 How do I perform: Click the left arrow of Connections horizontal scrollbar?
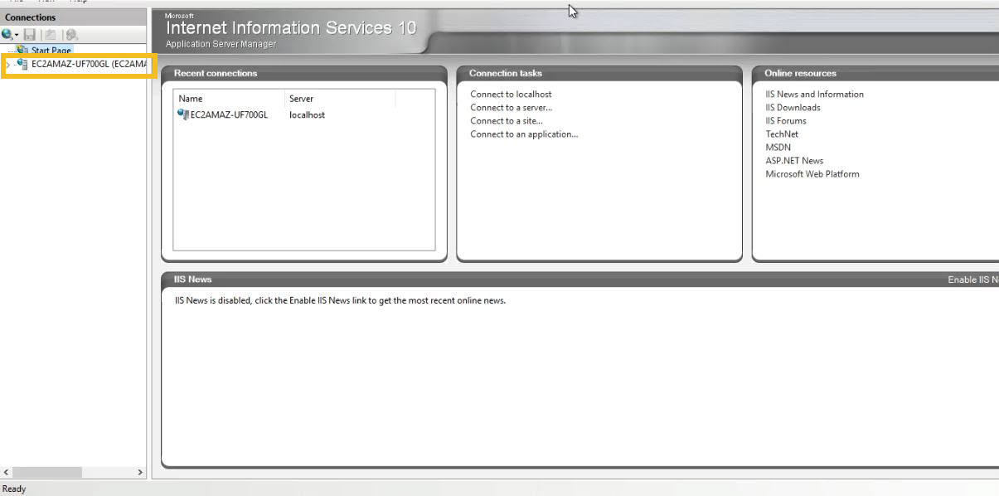pos(7,472)
